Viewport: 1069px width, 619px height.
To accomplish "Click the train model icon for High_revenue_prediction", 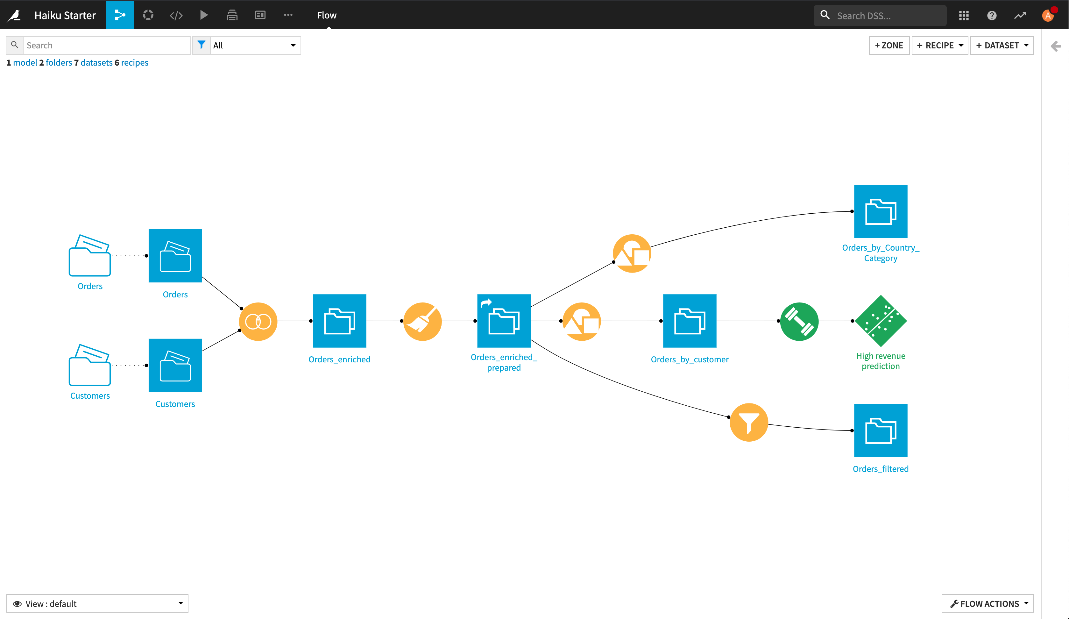I will click(799, 321).
